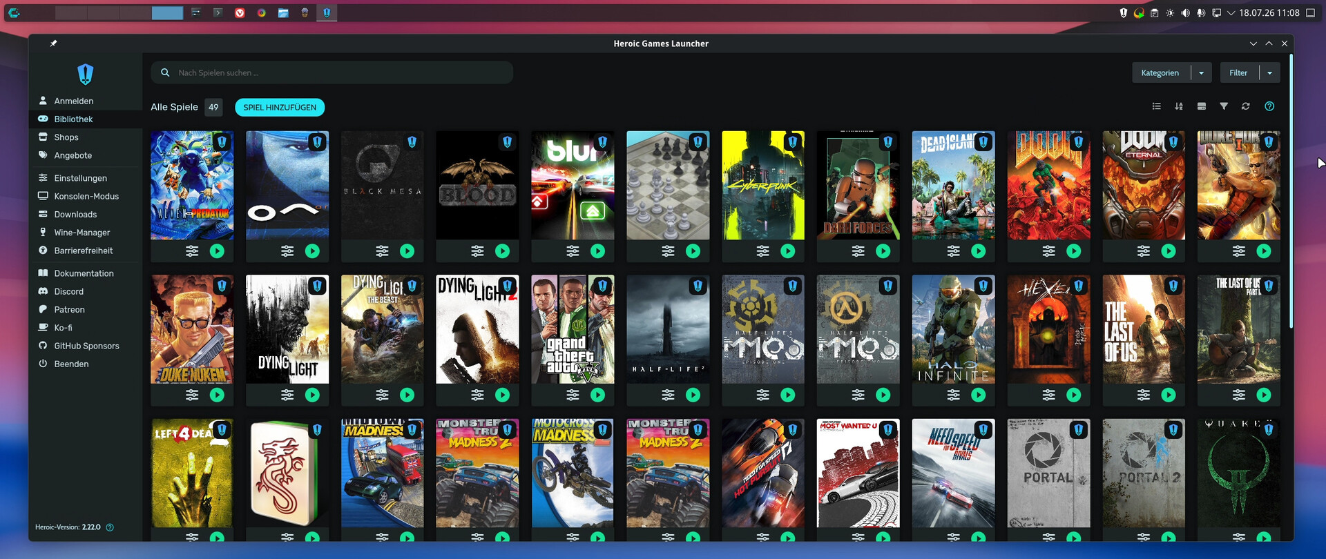The image size is (1326, 559).
Task: Open settings for The Last of Us Part II
Action: (x=1239, y=395)
